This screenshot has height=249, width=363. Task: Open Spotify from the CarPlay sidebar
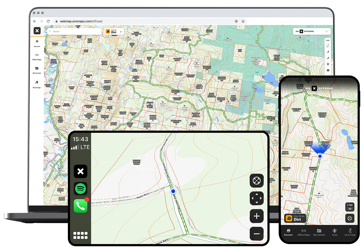click(80, 188)
